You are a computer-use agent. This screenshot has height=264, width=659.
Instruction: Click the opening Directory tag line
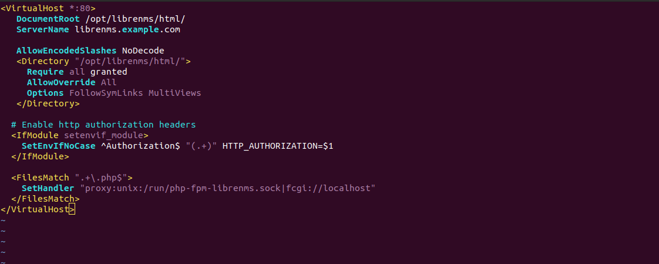103,61
